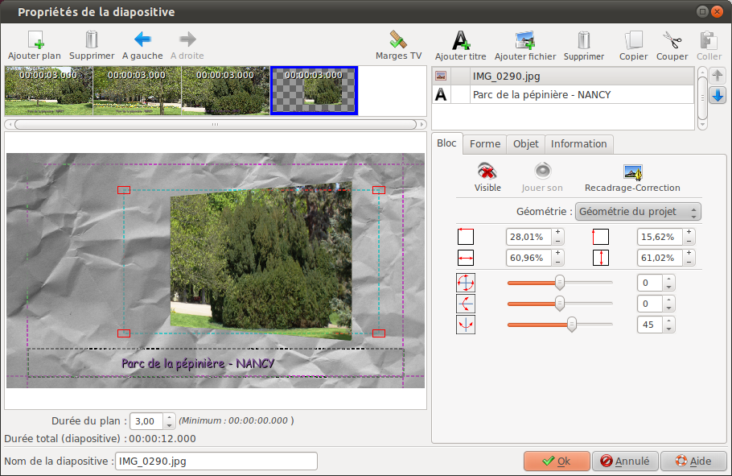Move block down with blue arrow

point(718,96)
